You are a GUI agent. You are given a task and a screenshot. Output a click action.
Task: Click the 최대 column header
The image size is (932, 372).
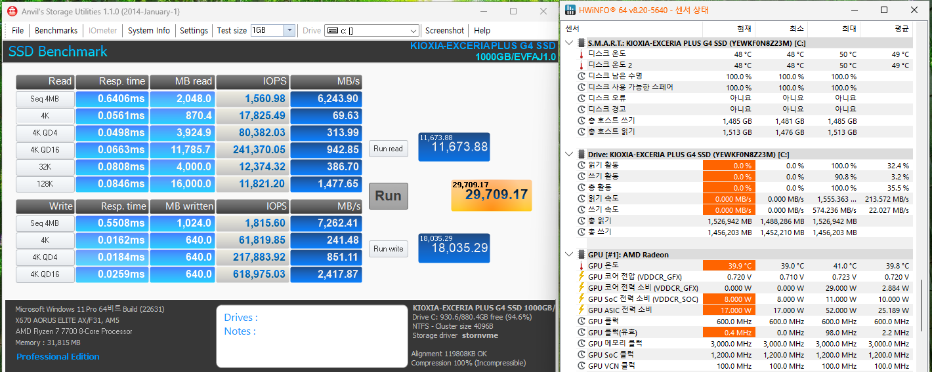[x=834, y=29]
